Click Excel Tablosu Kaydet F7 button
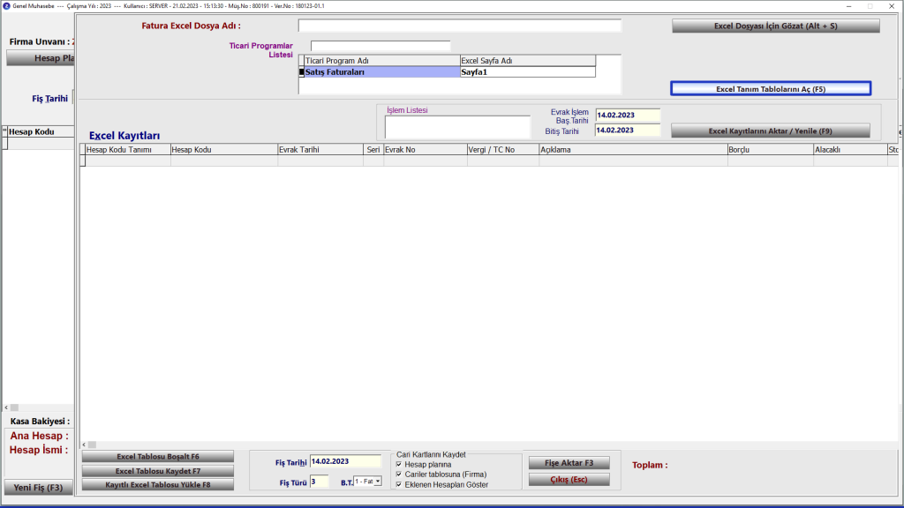The height and width of the screenshot is (508, 904). click(x=158, y=471)
